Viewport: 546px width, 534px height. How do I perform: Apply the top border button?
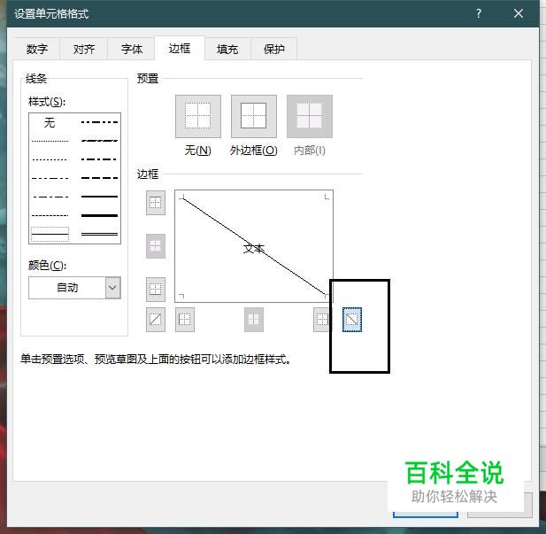[155, 203]
